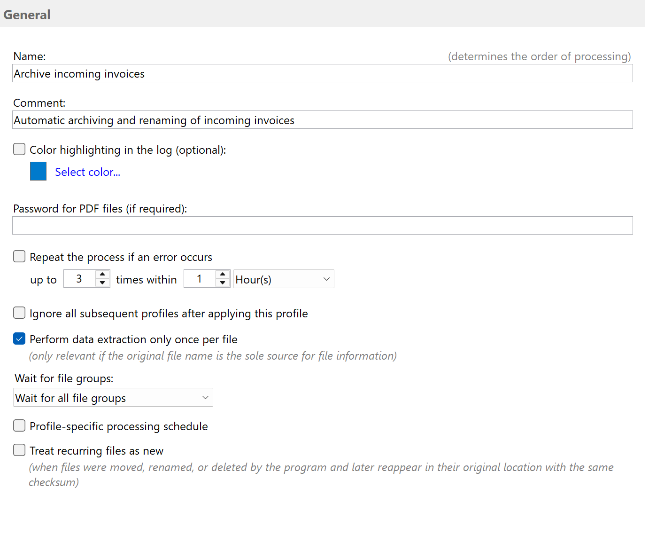The width and height of the screenshot is (649, 535).
Task: Disable perform data extraction only once
Action: pos(19,338)
